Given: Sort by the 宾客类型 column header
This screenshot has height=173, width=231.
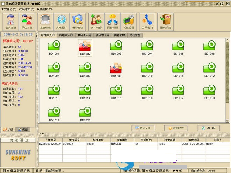Looking at the screenshot, I should click(122, 140).
